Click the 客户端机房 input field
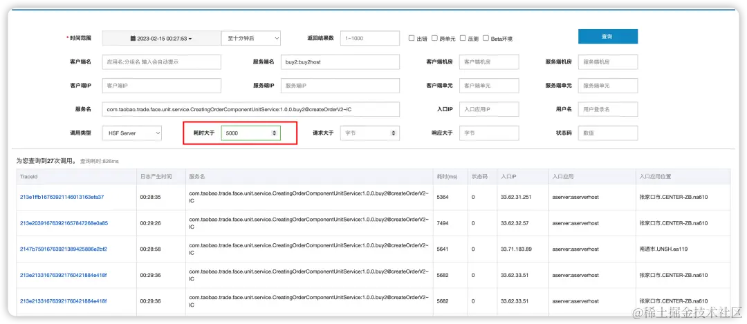 pos(489,62)
